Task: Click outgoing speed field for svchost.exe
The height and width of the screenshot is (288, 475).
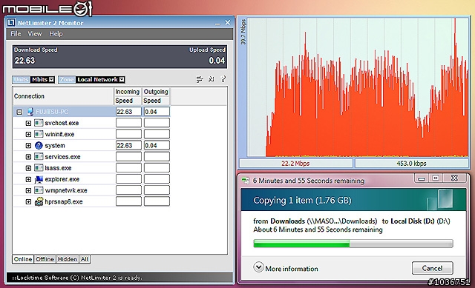Action: (157, 123)
